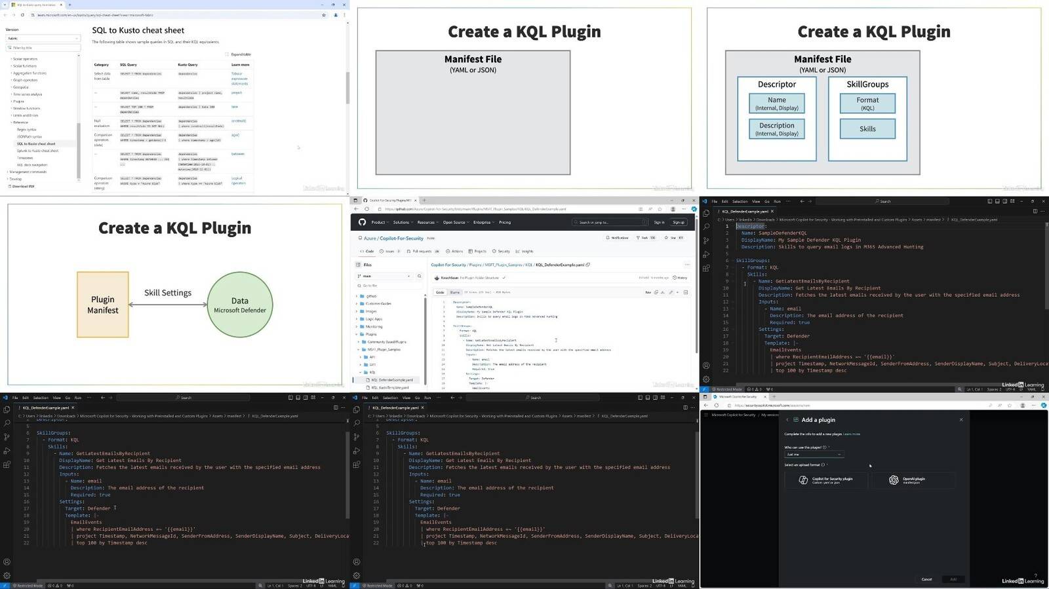
Task: Open Accounts icon in middle-right VS Code frame
Action: click(706, 366)
